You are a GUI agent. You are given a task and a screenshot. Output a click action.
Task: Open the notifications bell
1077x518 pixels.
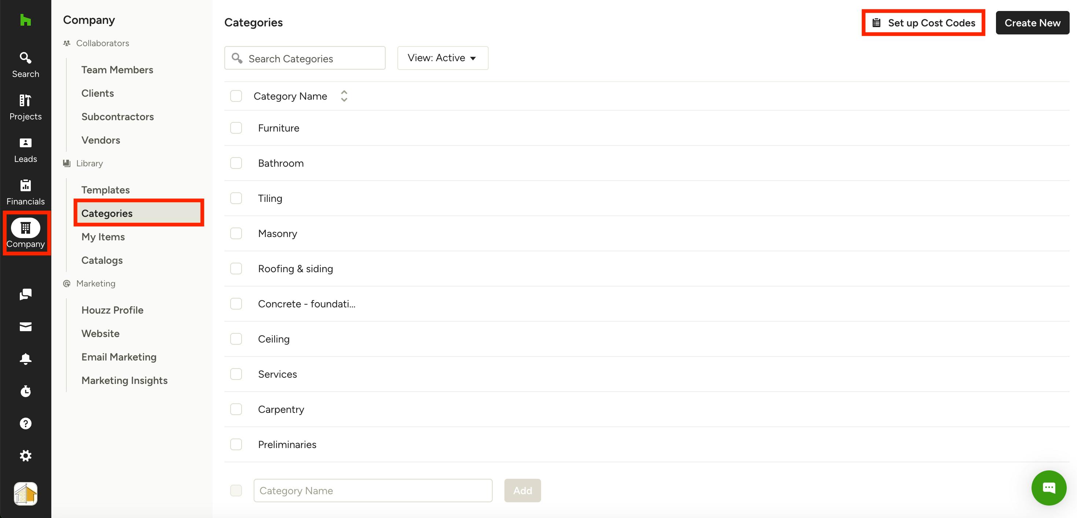26,359
